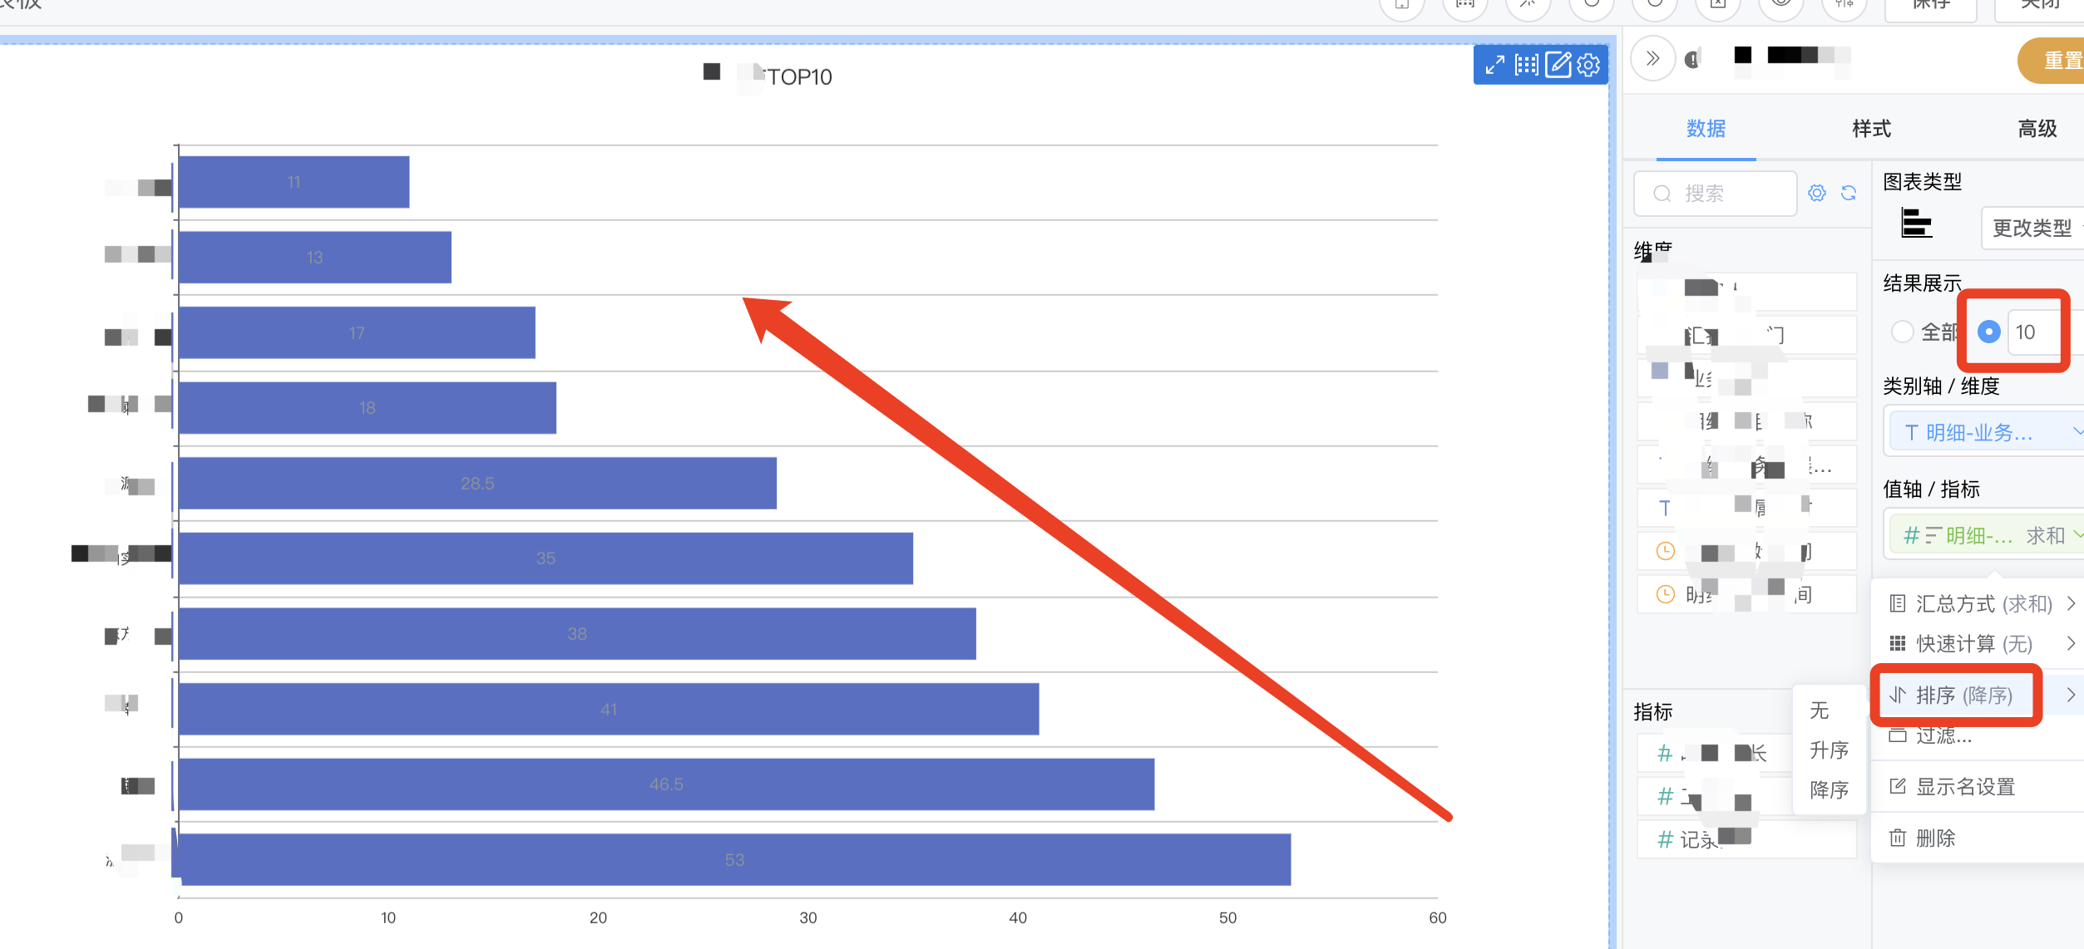The image size is (2084, 949).
Task: Open chart settings gear icon
Action: (x=1588, y=65)
